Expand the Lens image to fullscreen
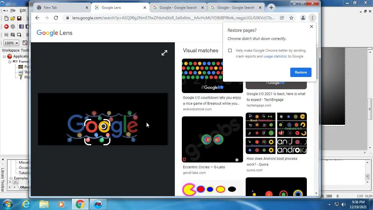 click(x=164, y=52)
